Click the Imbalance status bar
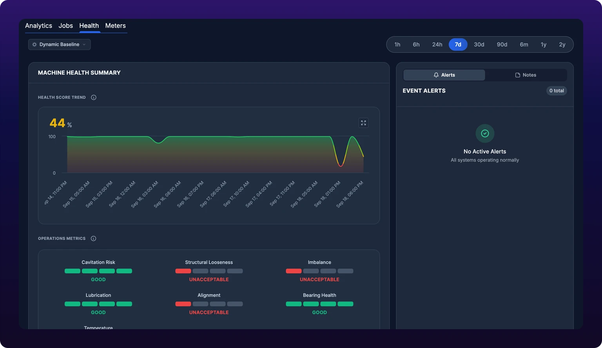Image resolution: width=602 pixels, height=348 pixels. [319, 271]
